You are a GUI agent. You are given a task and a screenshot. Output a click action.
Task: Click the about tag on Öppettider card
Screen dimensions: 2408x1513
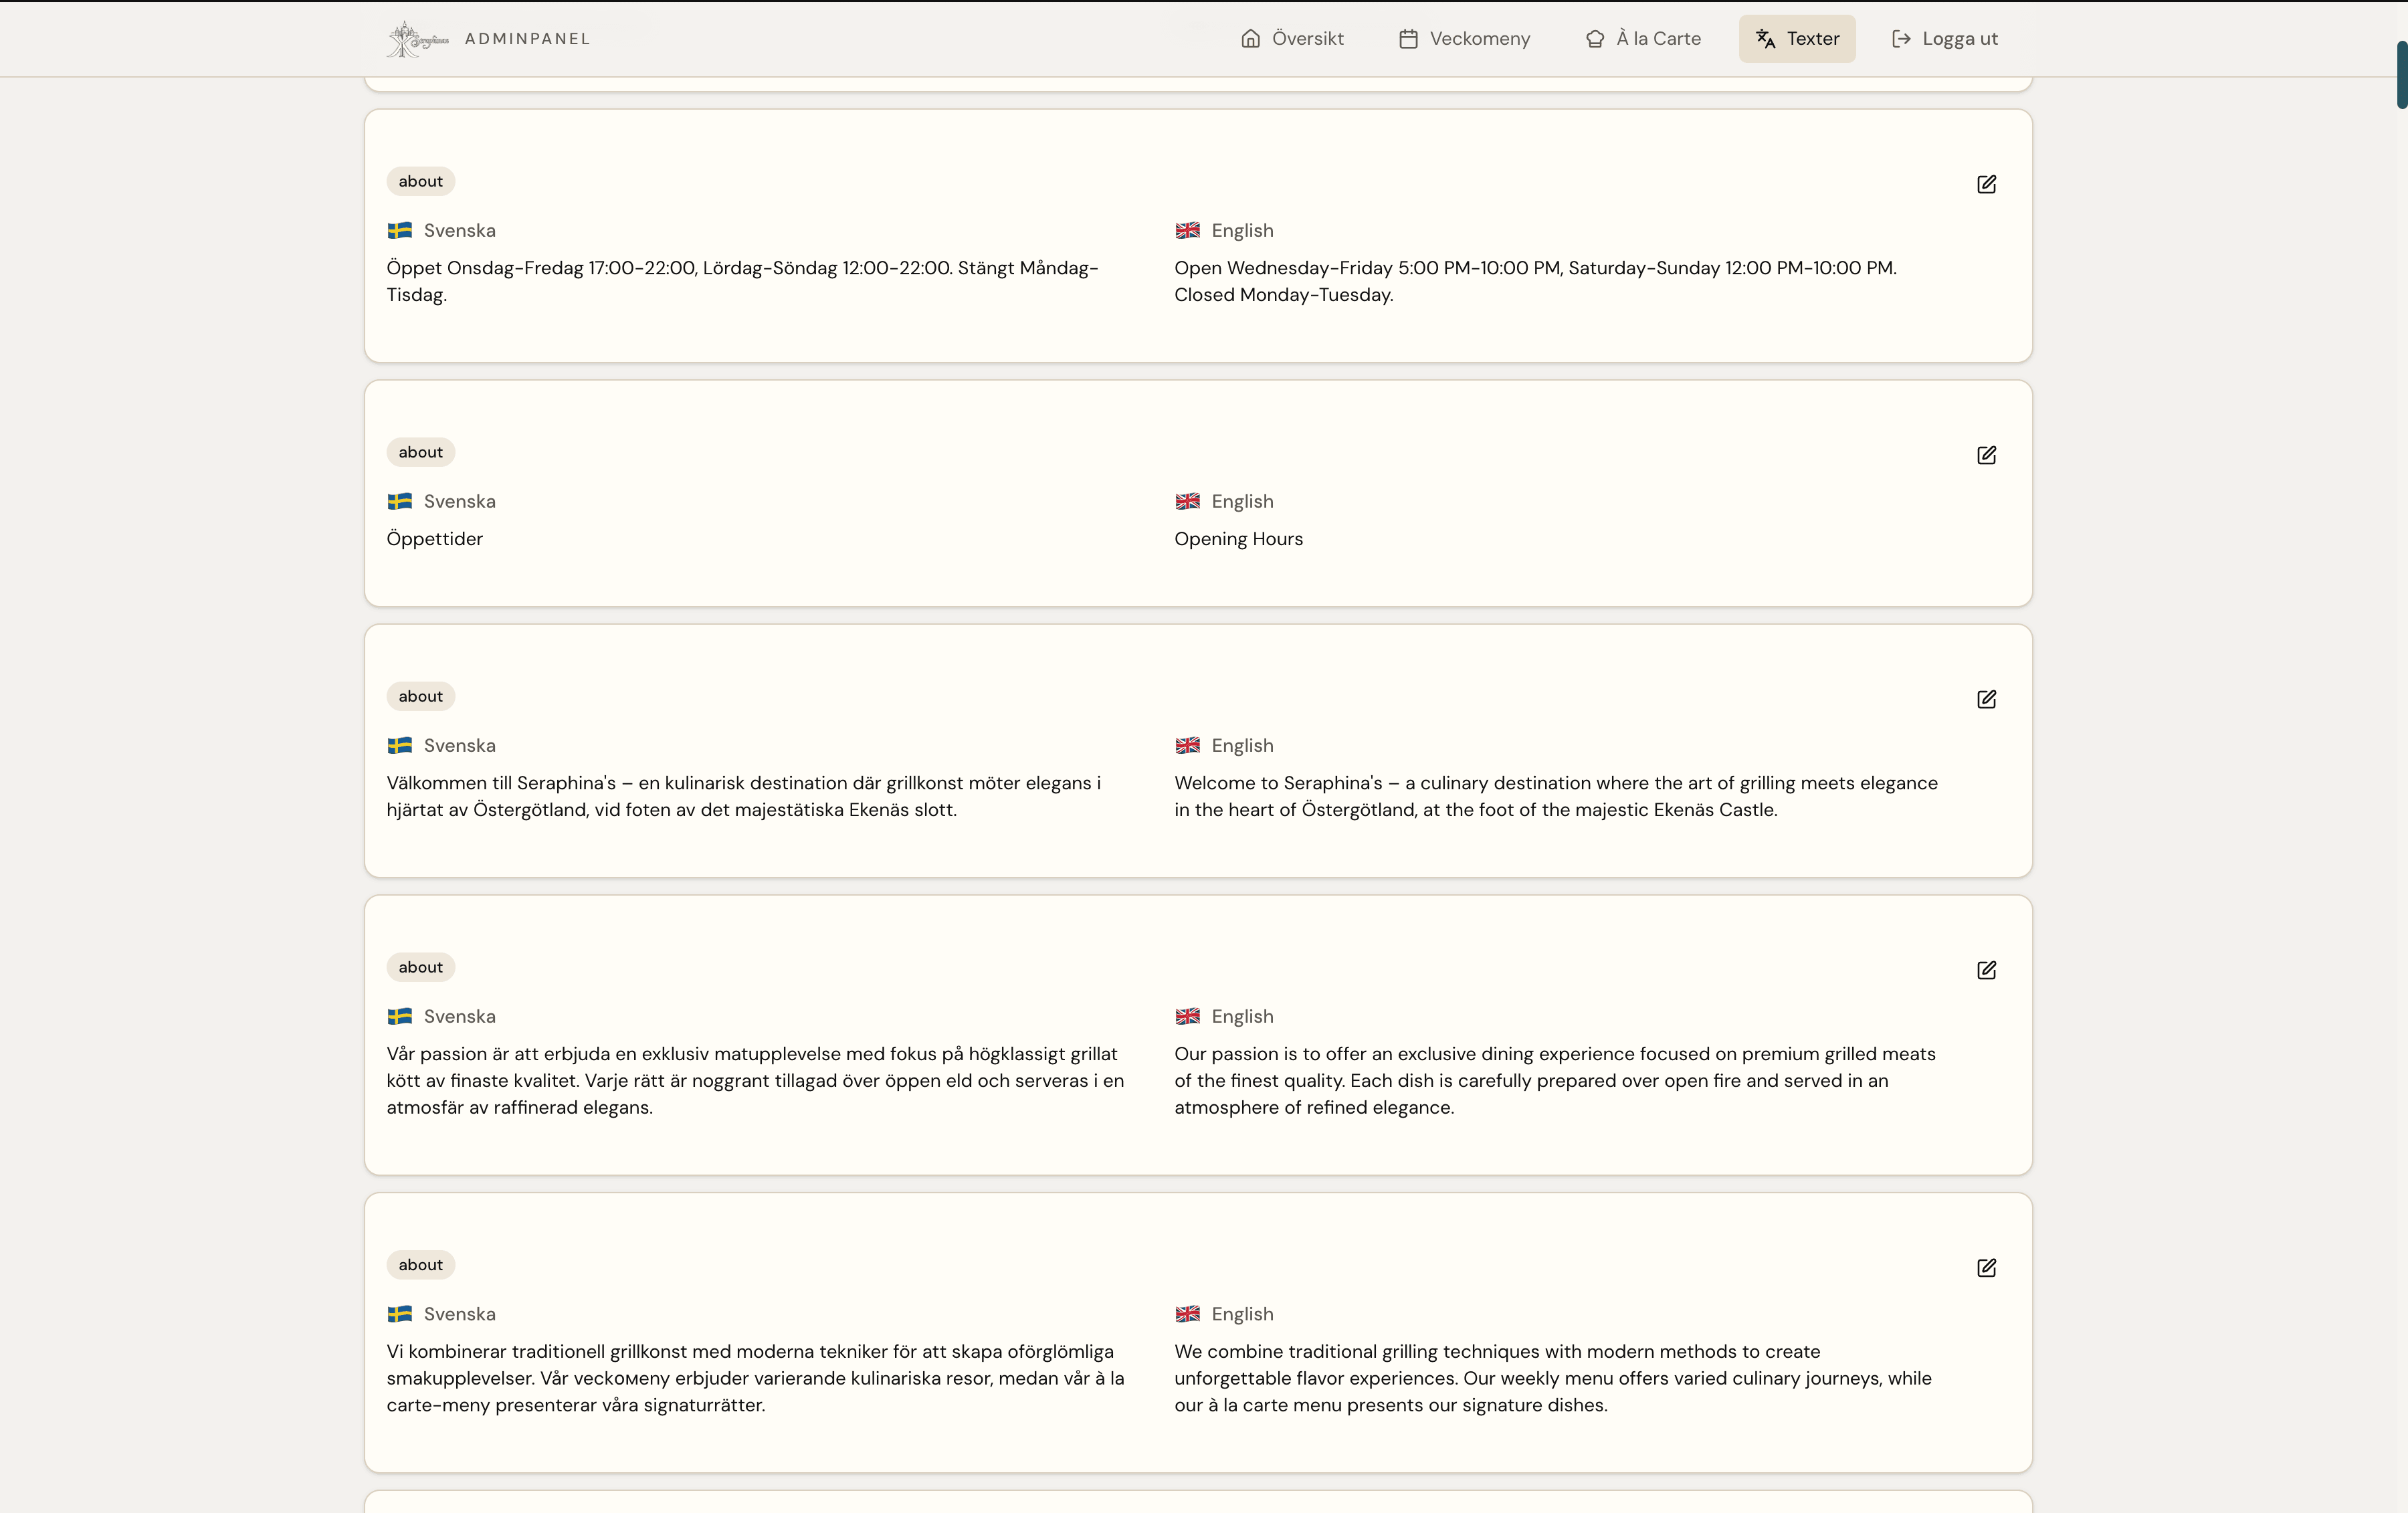pos(420,452)
